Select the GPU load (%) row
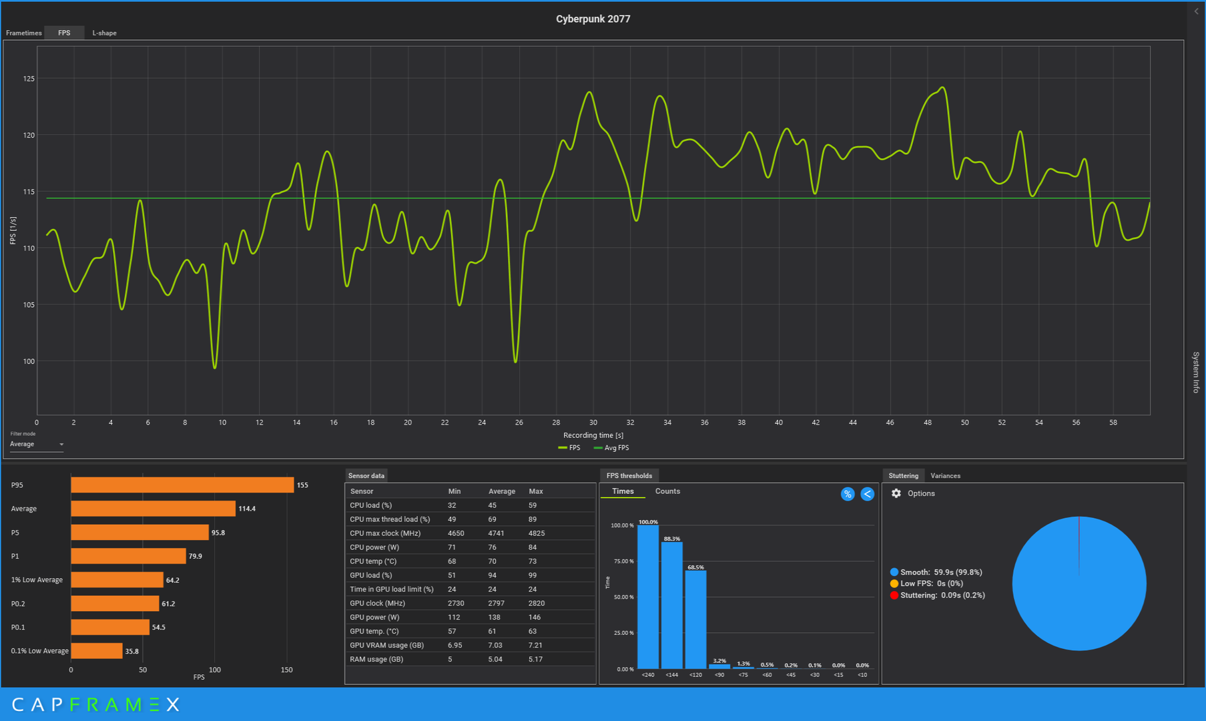 [470, 575]
